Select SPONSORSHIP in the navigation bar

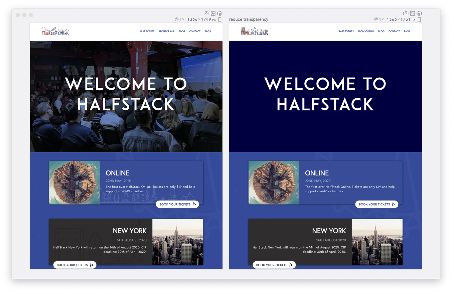(166, 31)
